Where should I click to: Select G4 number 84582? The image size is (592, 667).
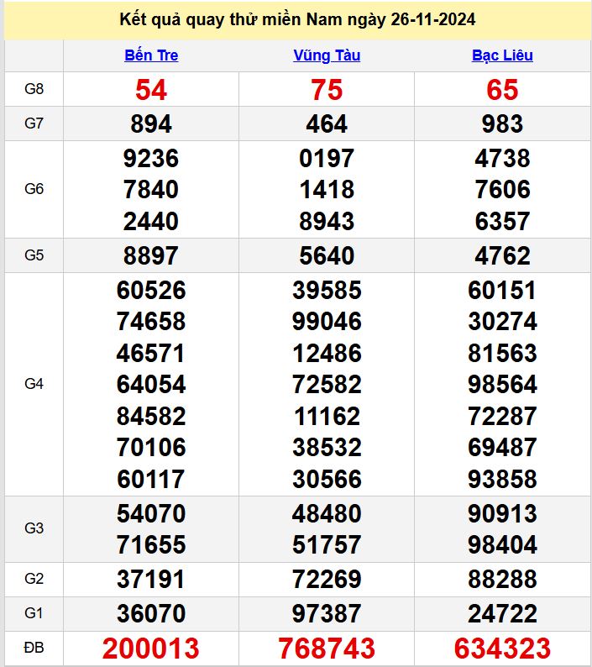(x=151, y=416)
